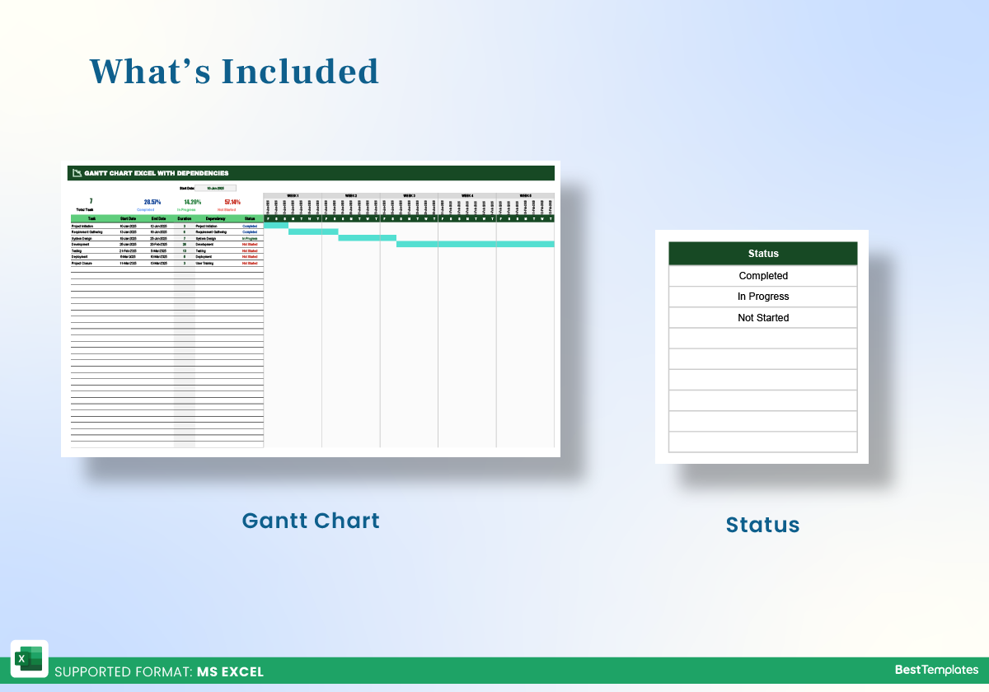The image size is (989, 692).
Task: Click the Status caption label
Action: coord(762,525)
